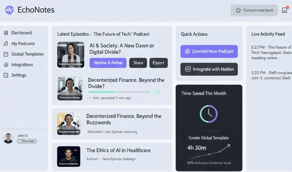The width and height of the screenshot is (292, 172).
Task: Click the clock icon in Time Saved card
Action: pos(209,114)
